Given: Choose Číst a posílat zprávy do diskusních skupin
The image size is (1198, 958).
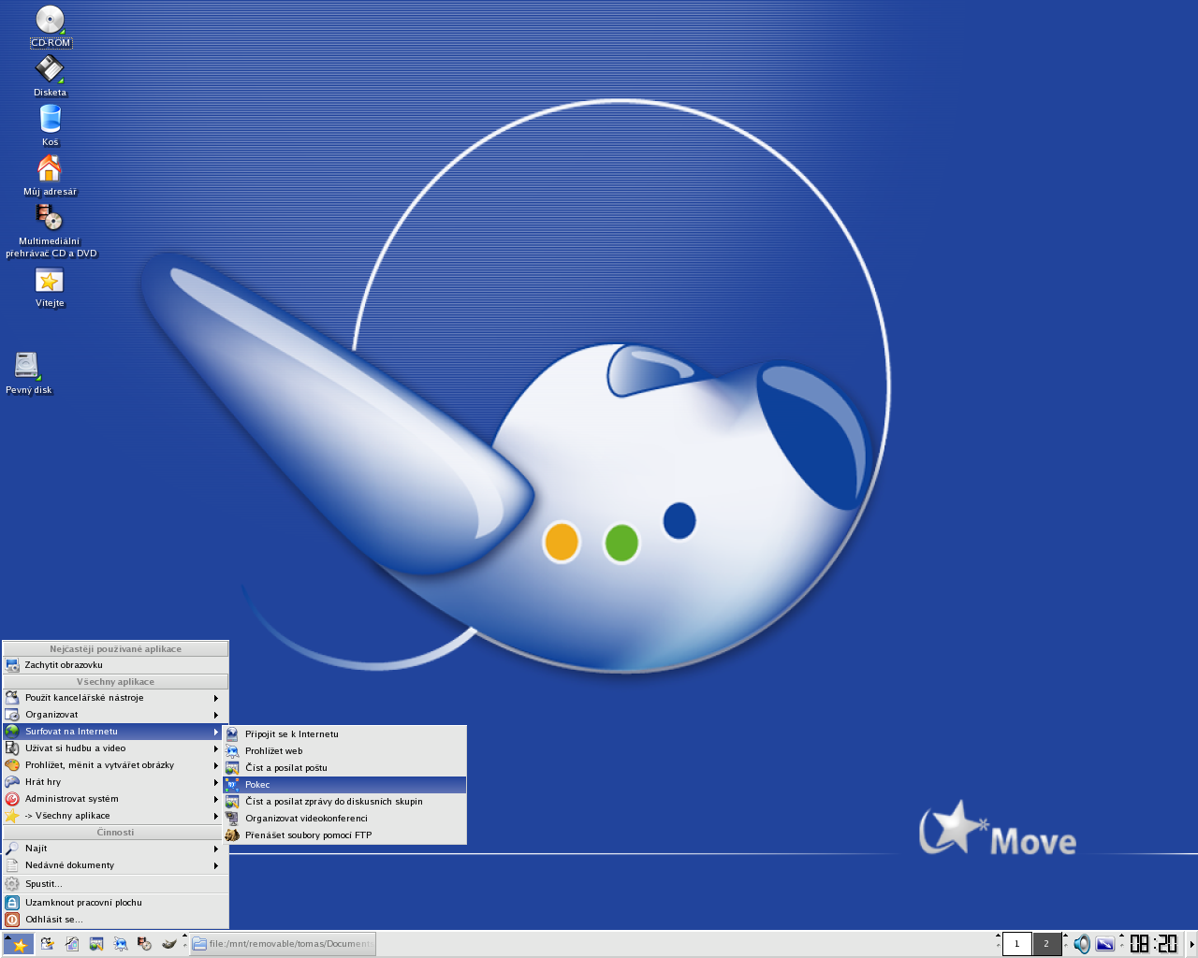Looking at the screenshot, I should click(344, 802).
